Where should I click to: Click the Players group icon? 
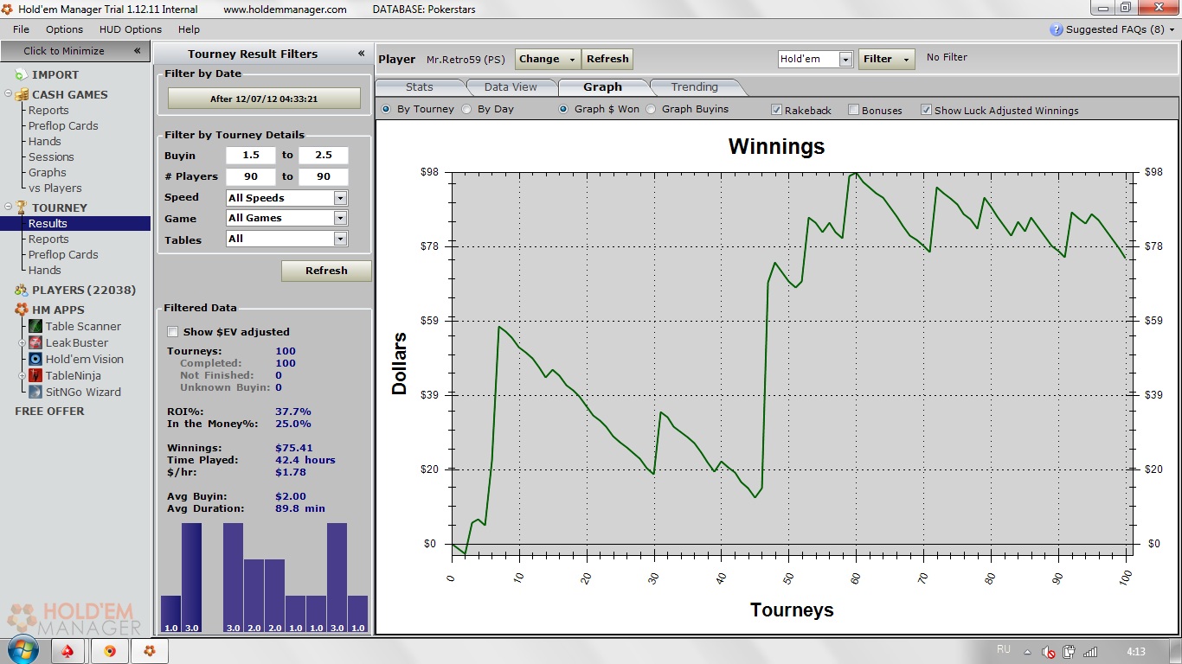21,290
